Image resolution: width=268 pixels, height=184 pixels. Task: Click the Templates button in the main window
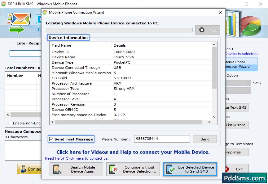coord(237,152)
